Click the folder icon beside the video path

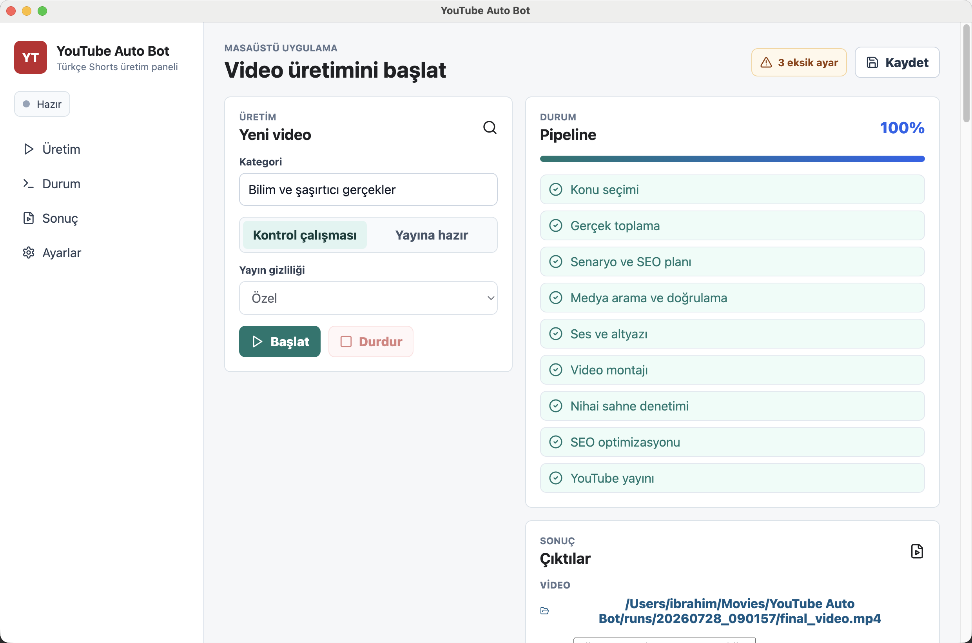pyautogui.click(x=544, y=610)
